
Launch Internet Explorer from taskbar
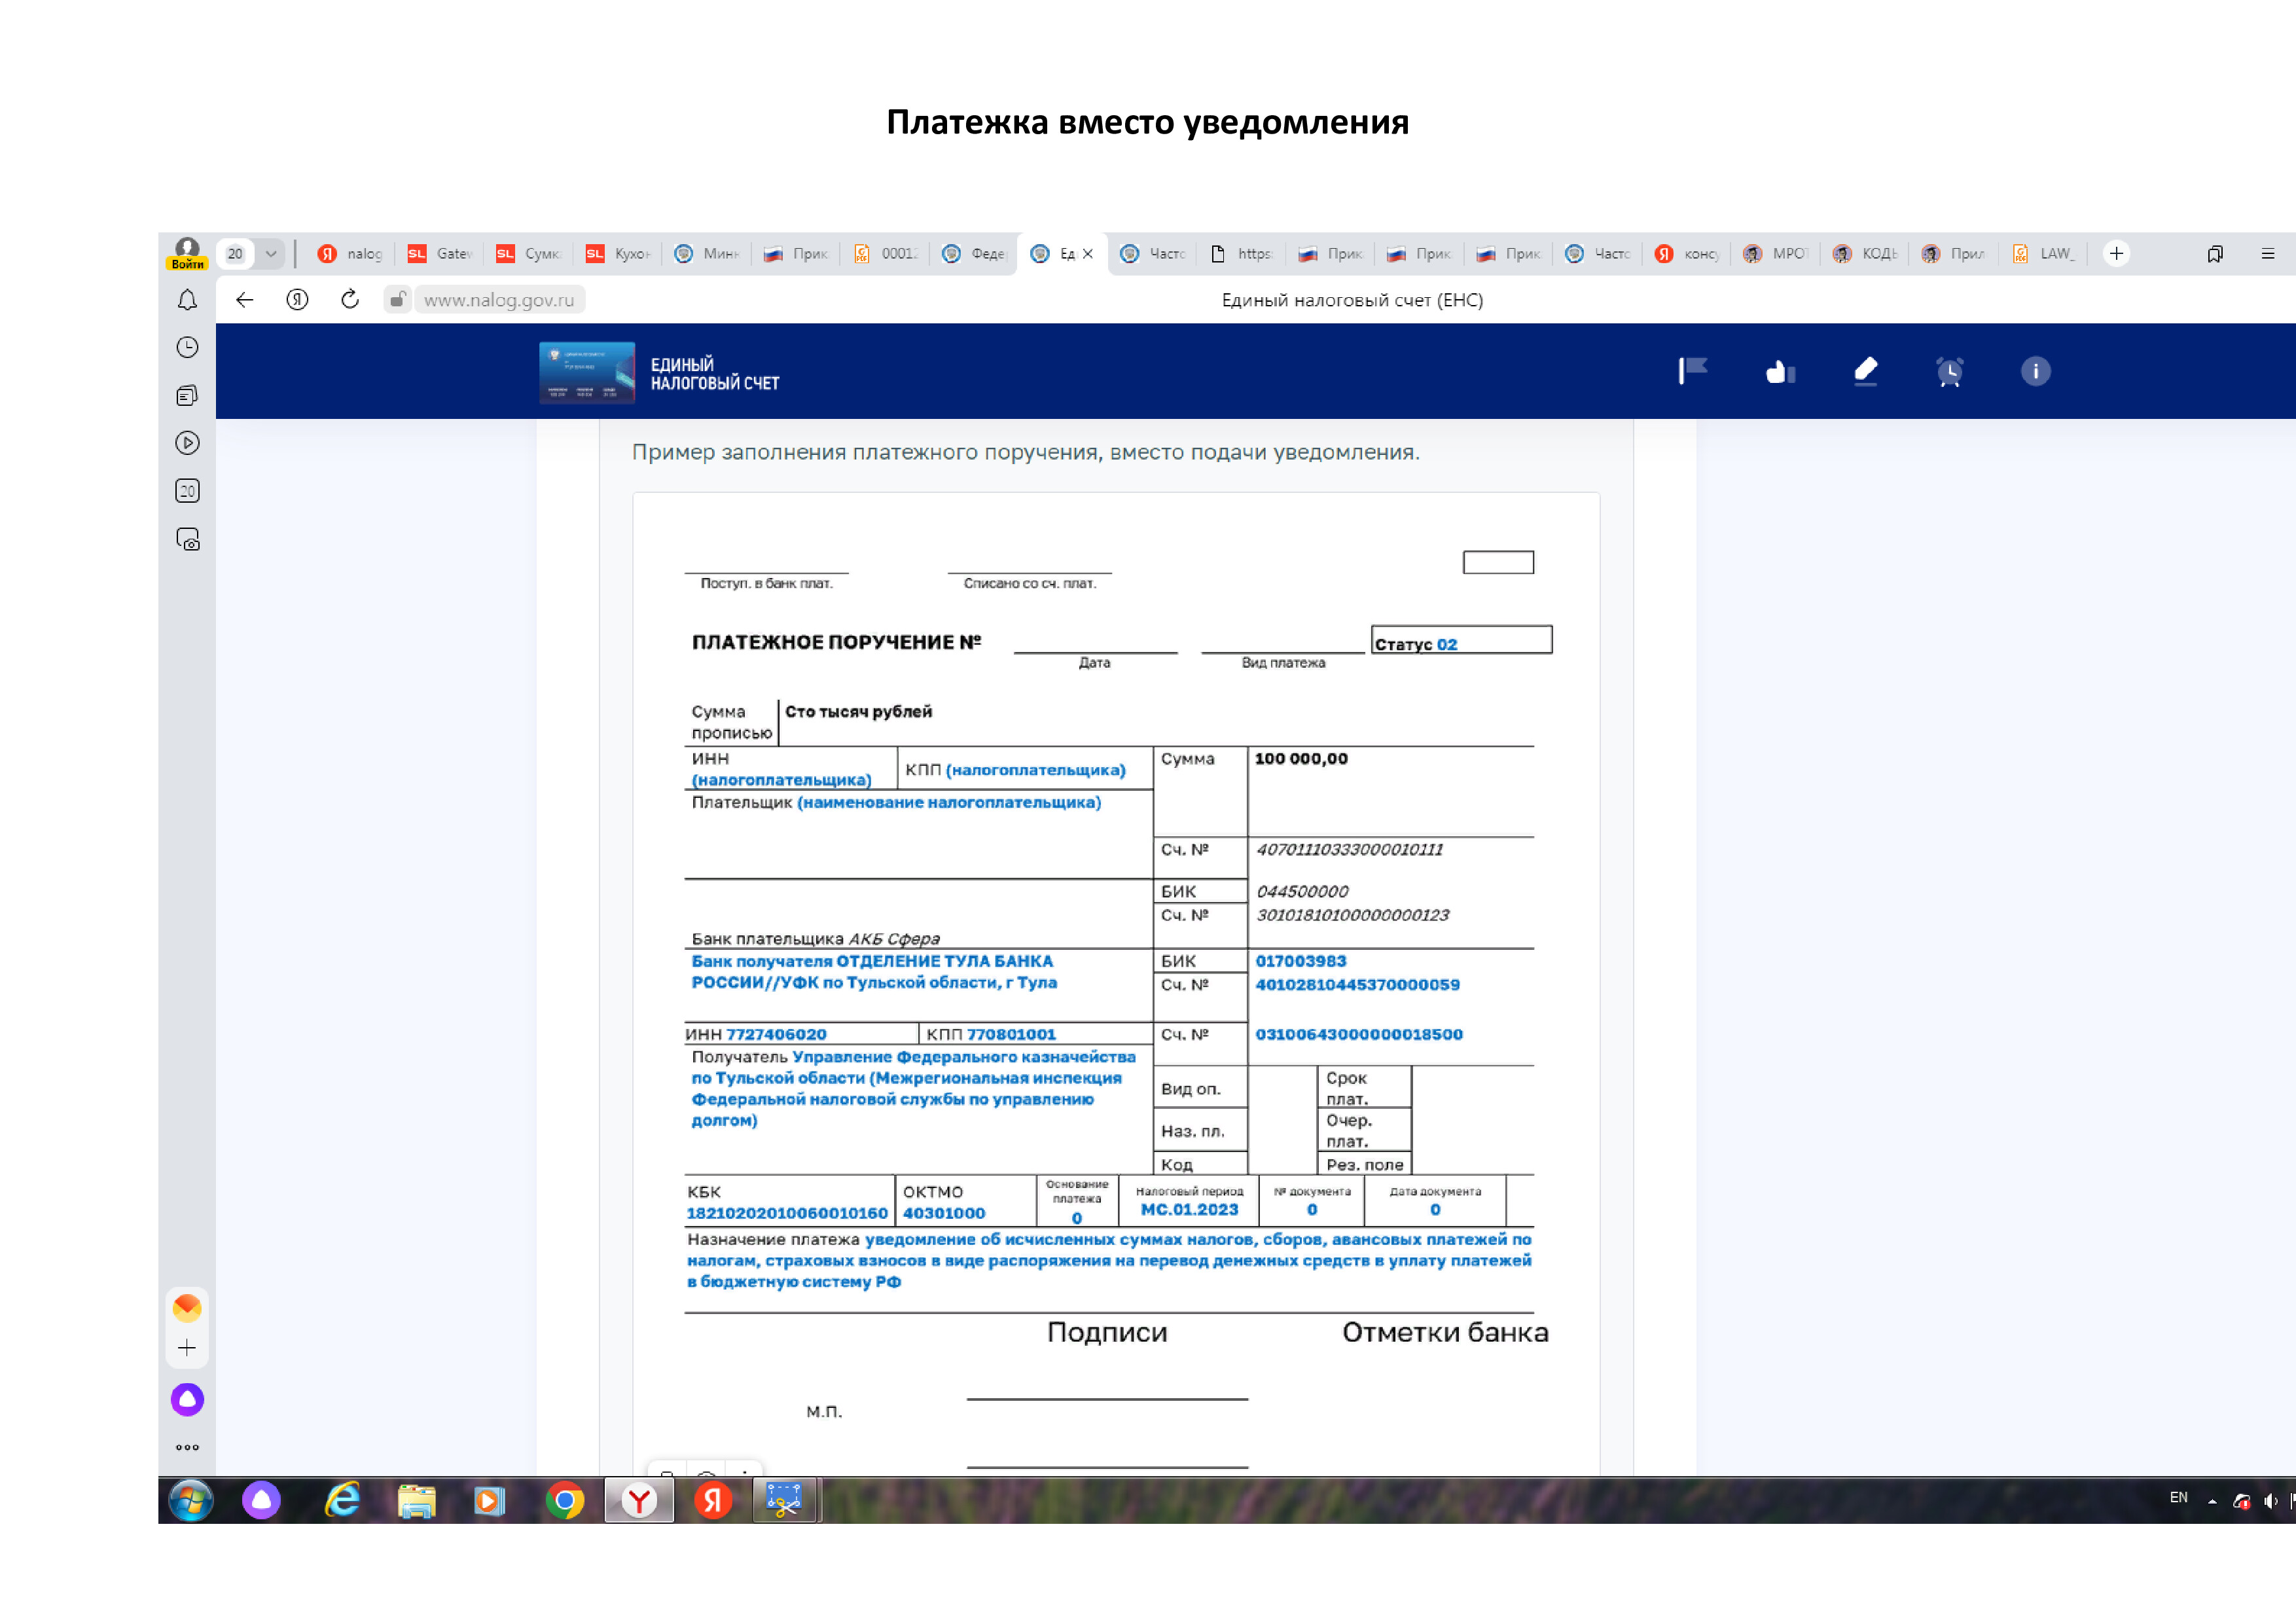(x=342, y=1501)
